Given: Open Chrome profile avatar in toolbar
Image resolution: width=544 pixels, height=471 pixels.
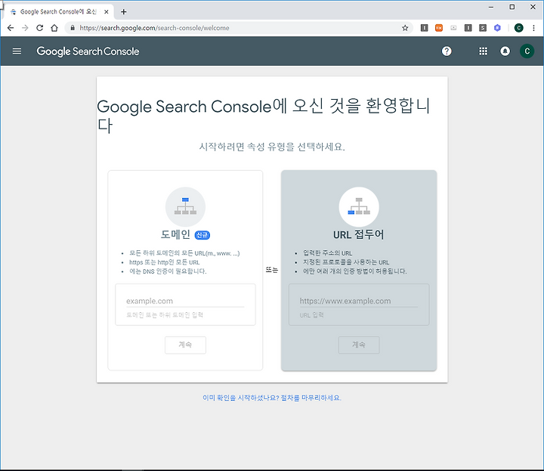Looking at the screenshot, I should click(518, 28).
